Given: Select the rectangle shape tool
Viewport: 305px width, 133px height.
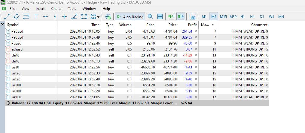Looking at the screenshot, I should 84,17.
